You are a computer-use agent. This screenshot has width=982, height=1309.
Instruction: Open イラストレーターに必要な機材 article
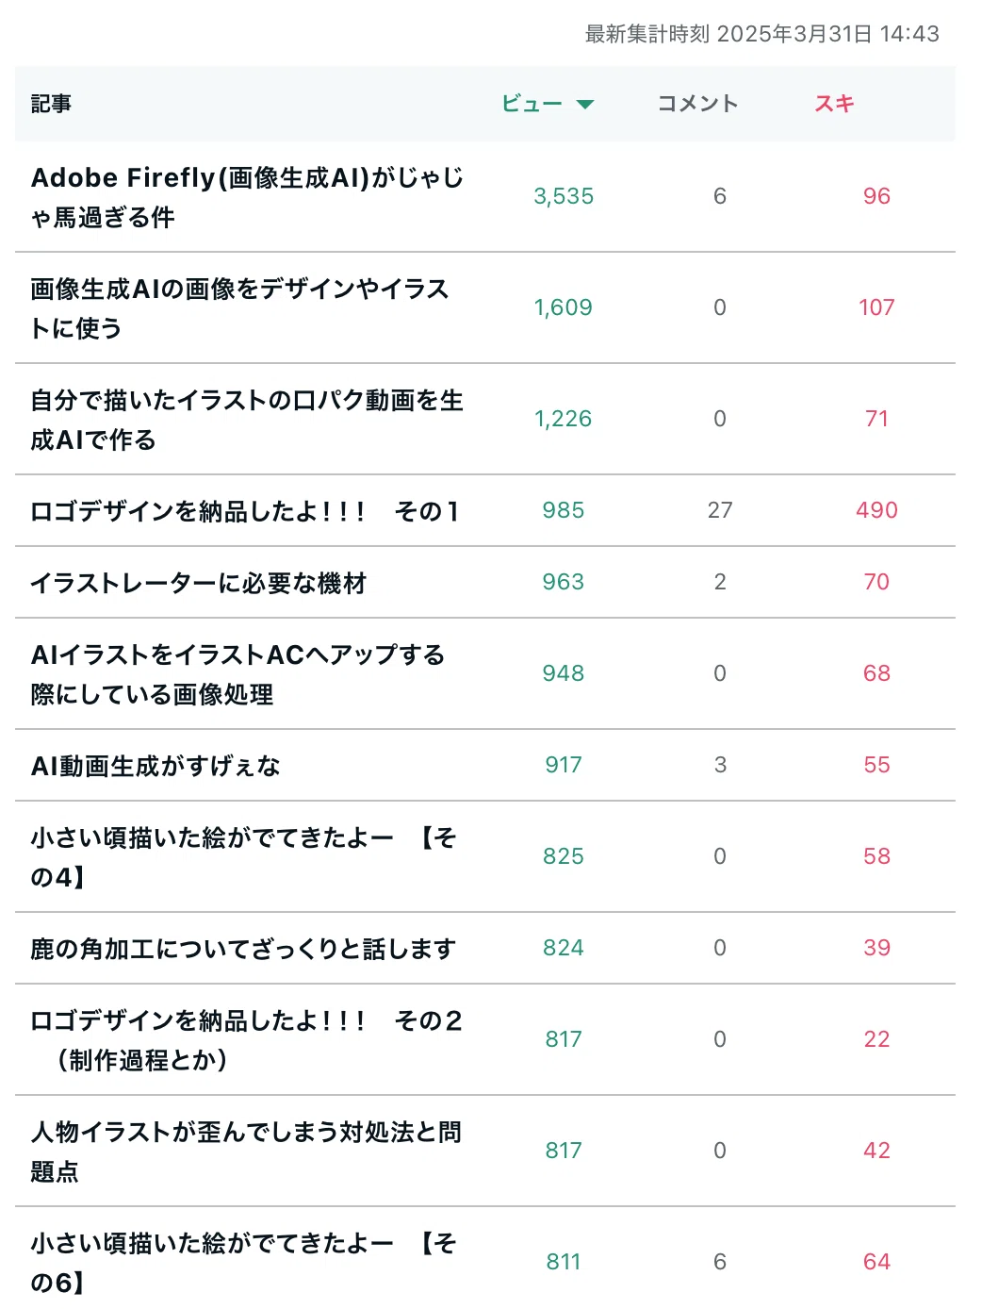pyautogui.click(x=198, y=583)
